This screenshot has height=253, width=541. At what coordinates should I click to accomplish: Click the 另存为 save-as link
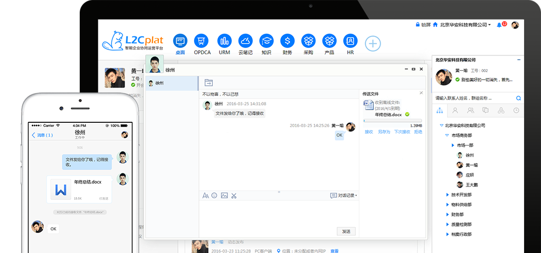(383, 132)
